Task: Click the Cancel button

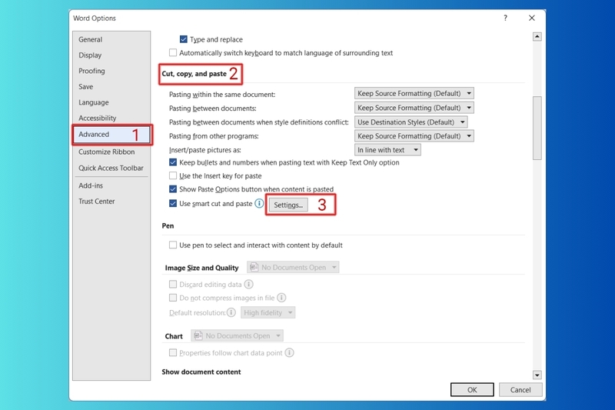Action: point(520,389)
